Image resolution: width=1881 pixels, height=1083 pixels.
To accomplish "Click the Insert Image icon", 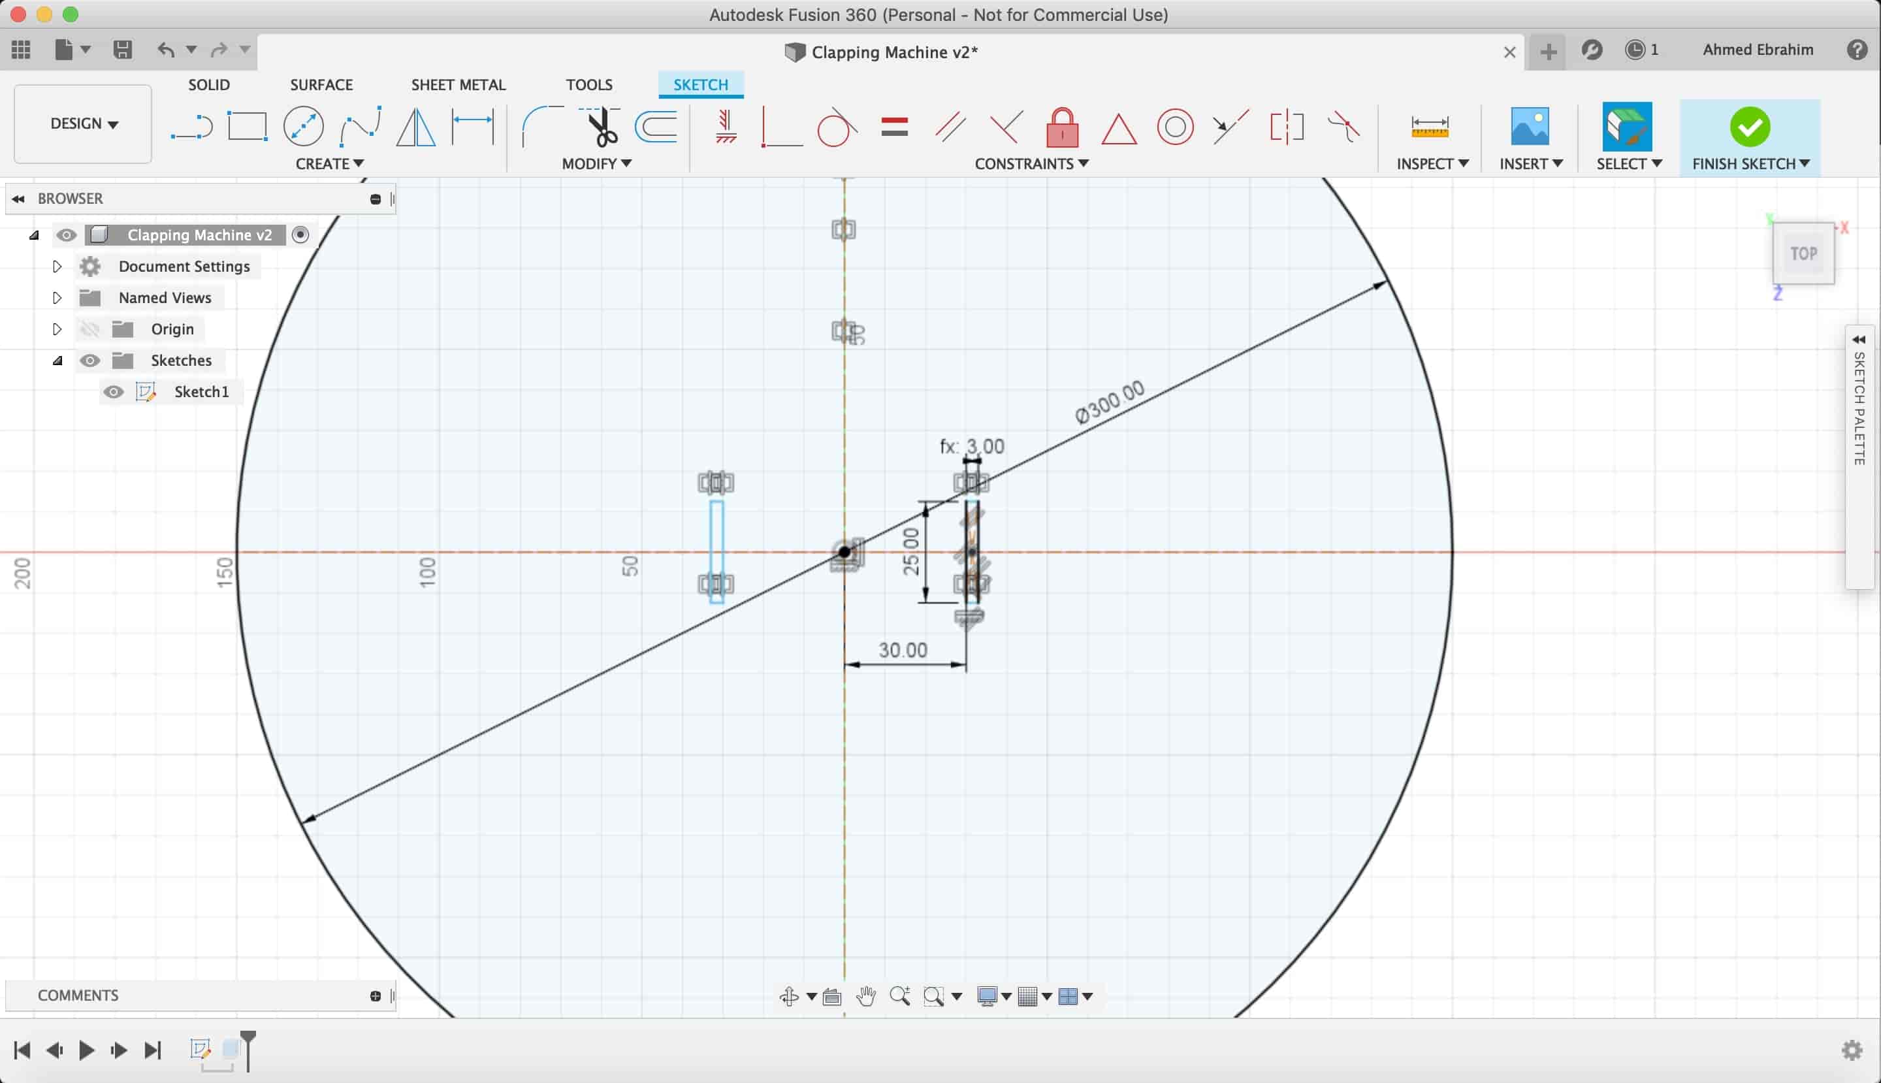I will coord(1530,125).
